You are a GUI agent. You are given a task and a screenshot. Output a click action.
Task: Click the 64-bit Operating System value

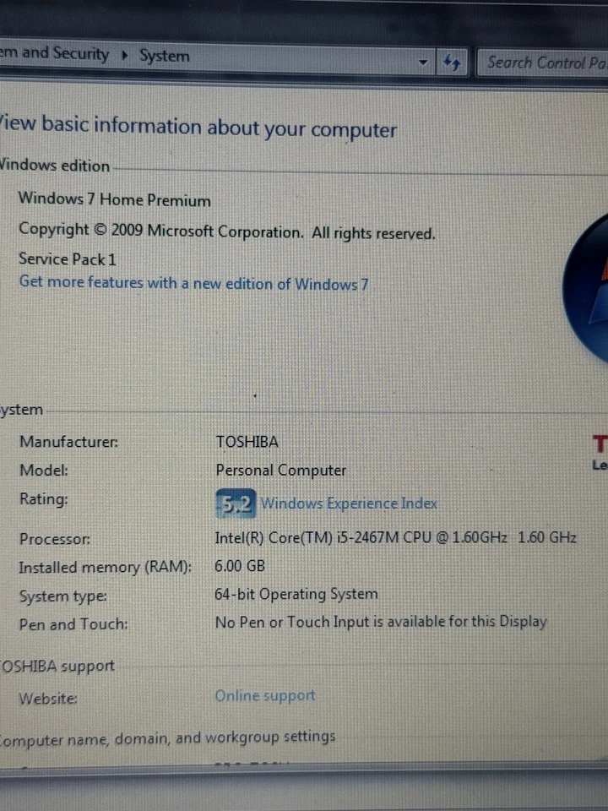(296, 594)
